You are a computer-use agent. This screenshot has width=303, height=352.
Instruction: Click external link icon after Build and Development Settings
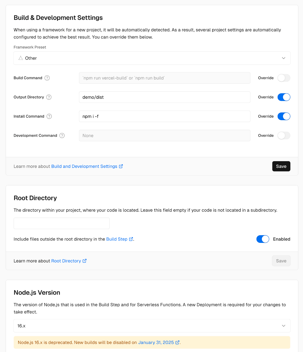click(121, 166)
